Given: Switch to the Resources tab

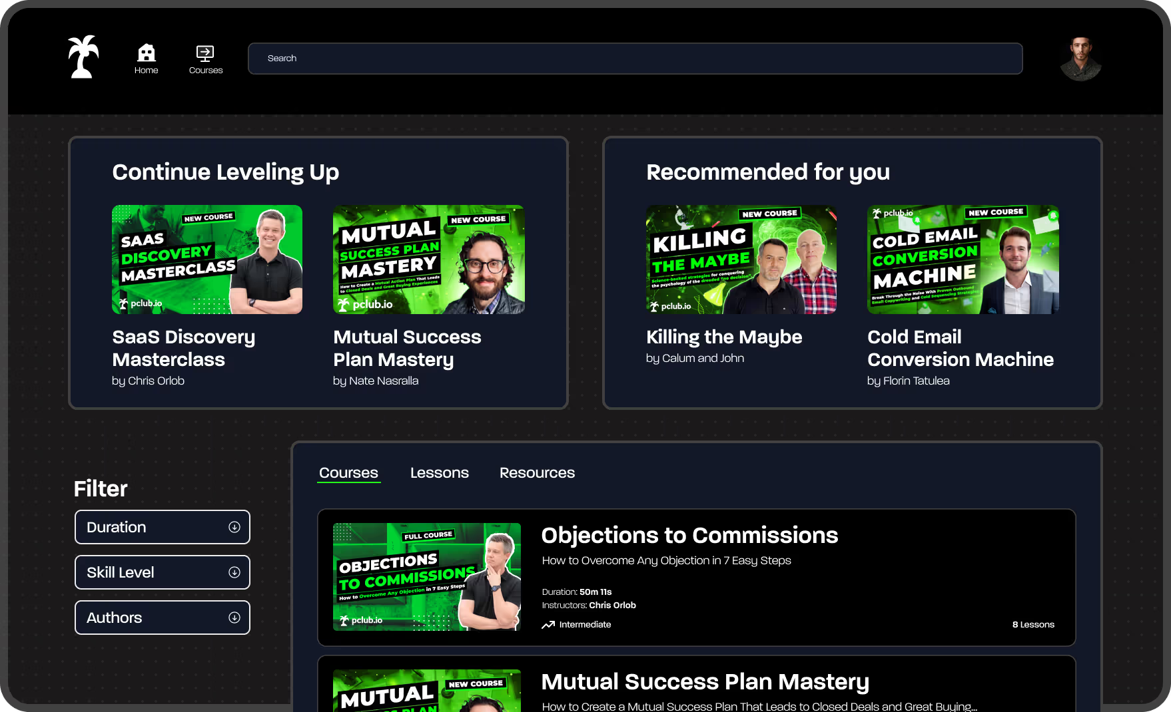Looking at the screenshot, I should tap(537, 472).
